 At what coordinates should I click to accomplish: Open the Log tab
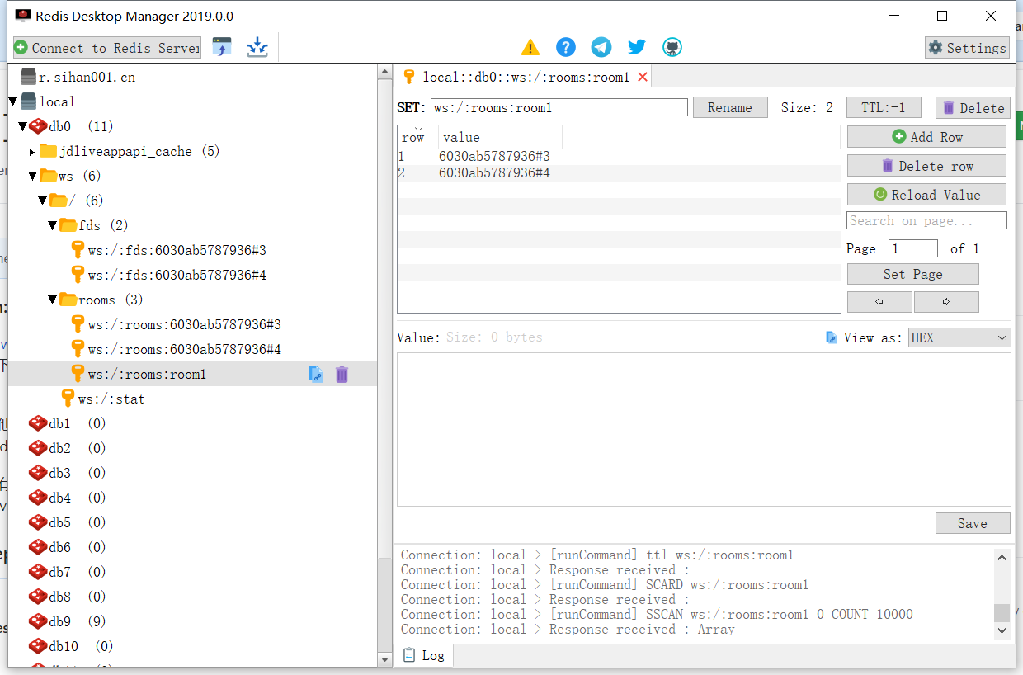pyautogui.click(x=424, y=655)
